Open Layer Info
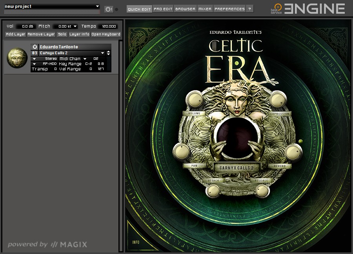Image resolution: width=353 pixels, height=254 pixels. tap(79, 34)
